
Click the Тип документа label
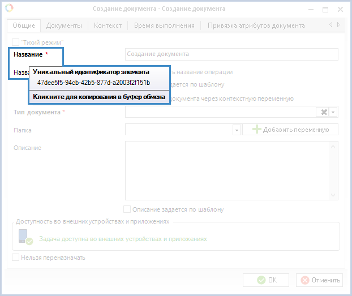(37, 112)
